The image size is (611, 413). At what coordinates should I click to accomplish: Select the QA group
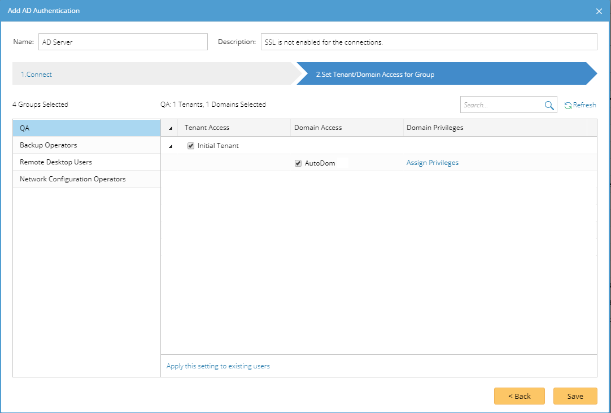(86, 128)
